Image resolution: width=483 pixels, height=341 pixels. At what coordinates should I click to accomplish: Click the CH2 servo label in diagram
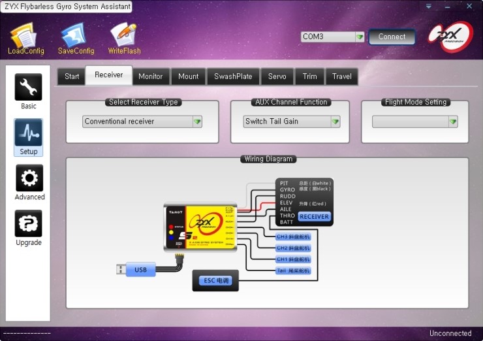point(293,248)
